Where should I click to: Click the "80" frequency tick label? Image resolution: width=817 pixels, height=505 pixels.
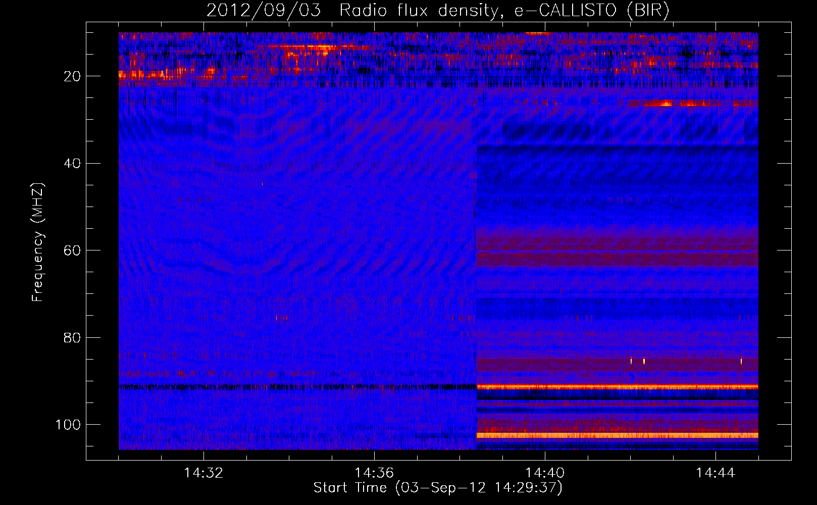point(73,338)
